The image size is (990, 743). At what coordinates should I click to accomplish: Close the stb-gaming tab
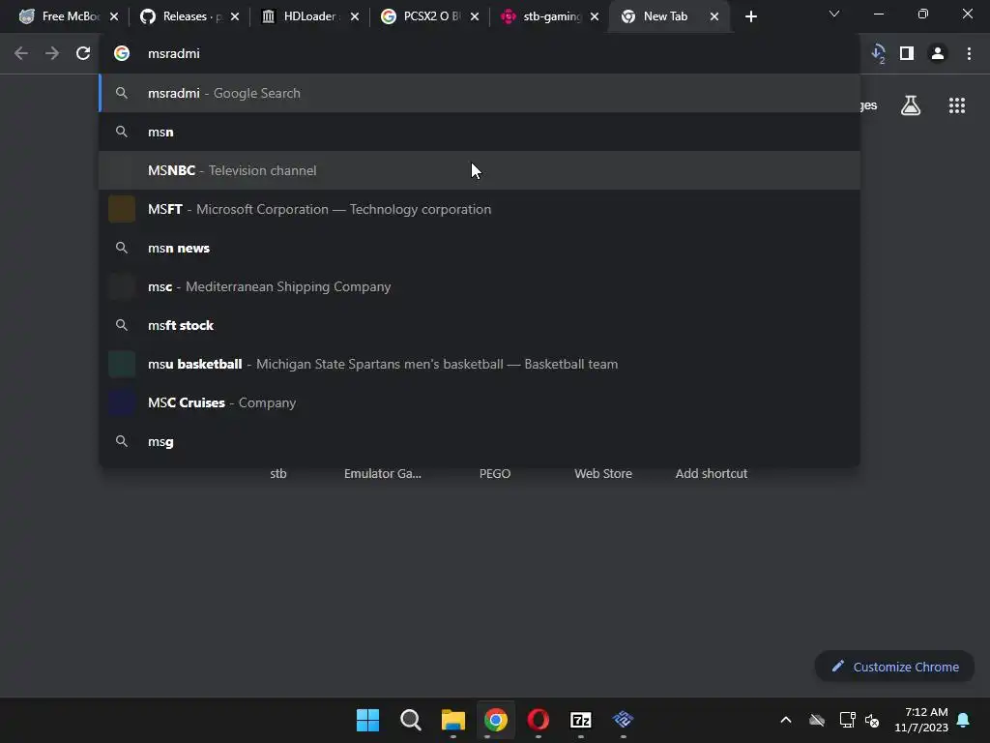[x=595, y=16]
